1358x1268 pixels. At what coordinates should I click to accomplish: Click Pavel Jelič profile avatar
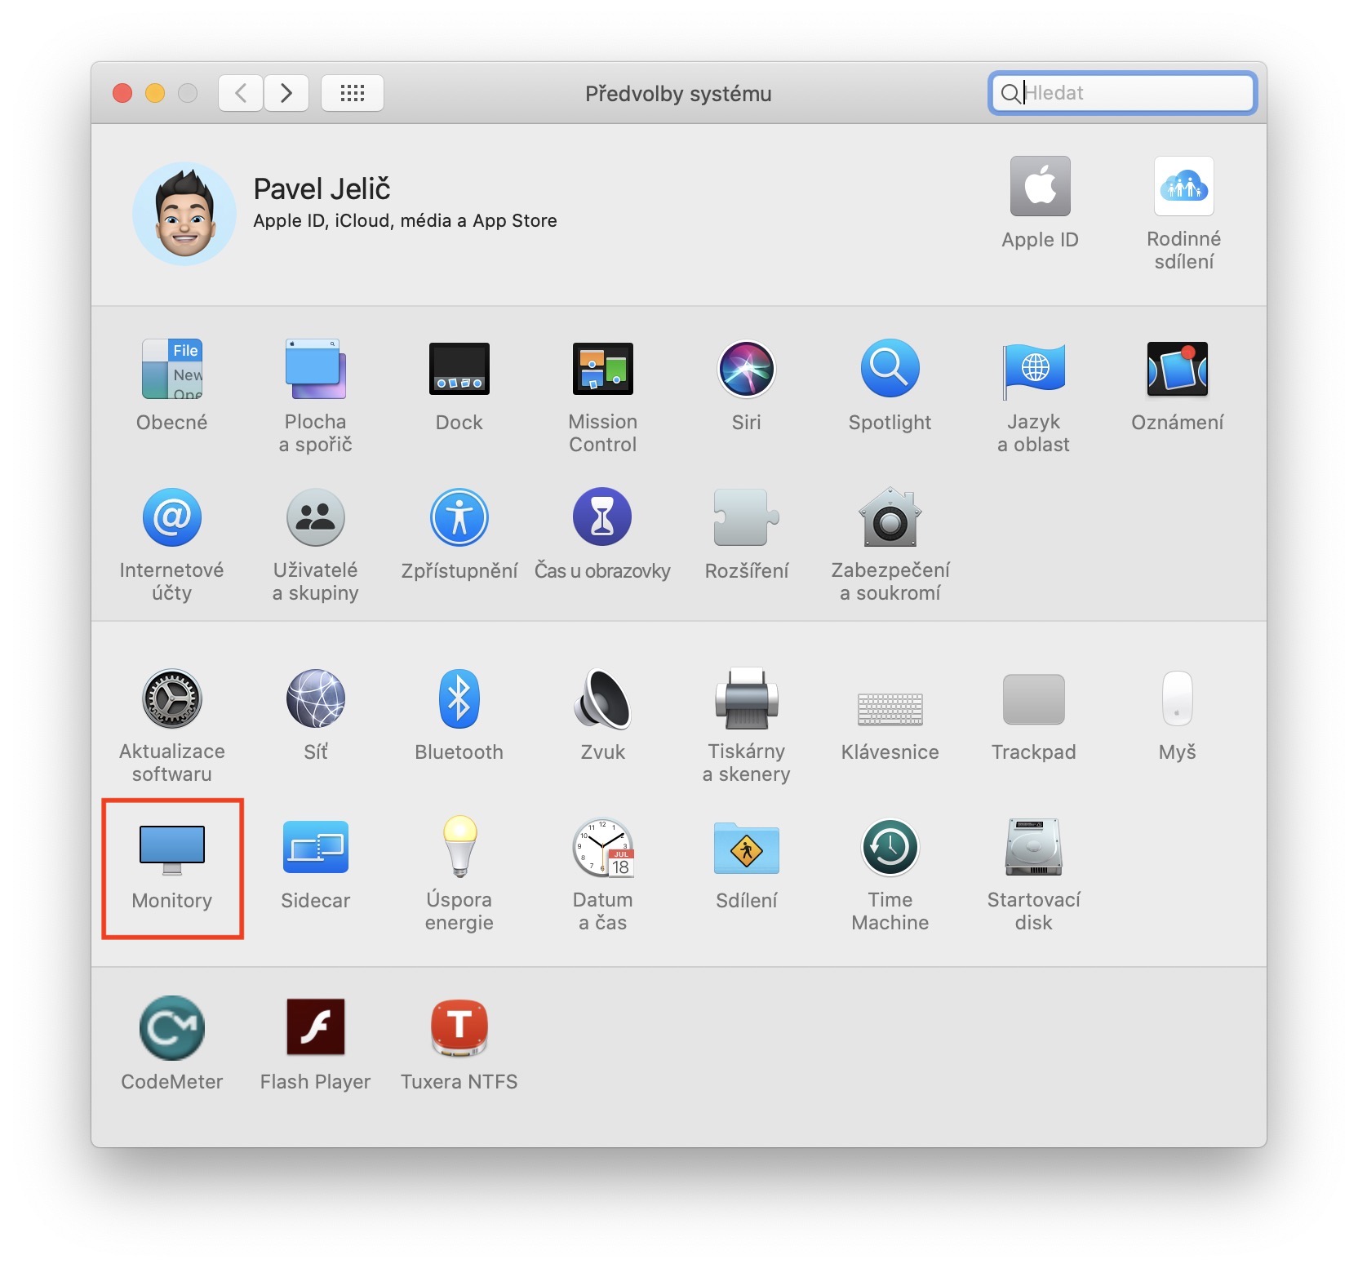pos(184,214)
